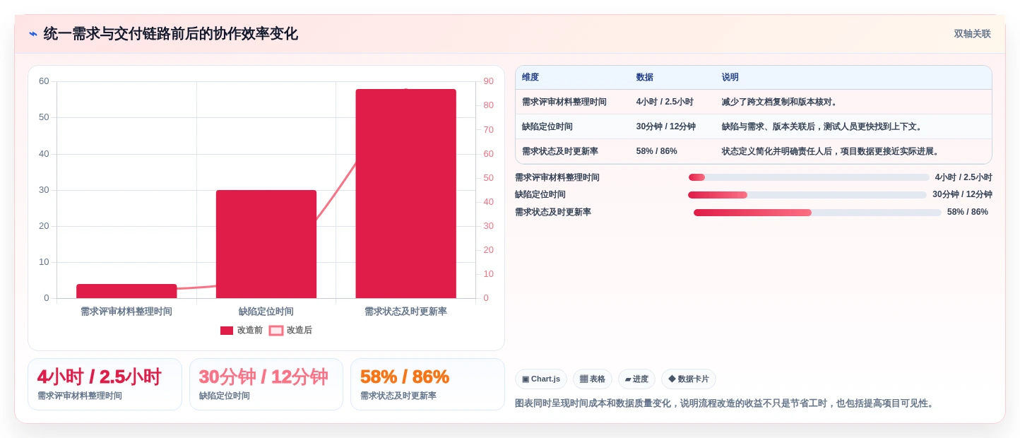Viewport: 1020px width, 438px height.
Task: Click table cell 58% / 86%
Action: (x=657, y=151)
